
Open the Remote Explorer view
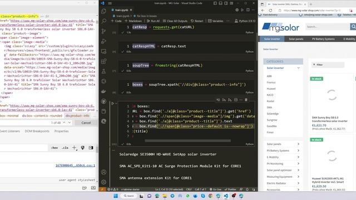coord(104,52)
